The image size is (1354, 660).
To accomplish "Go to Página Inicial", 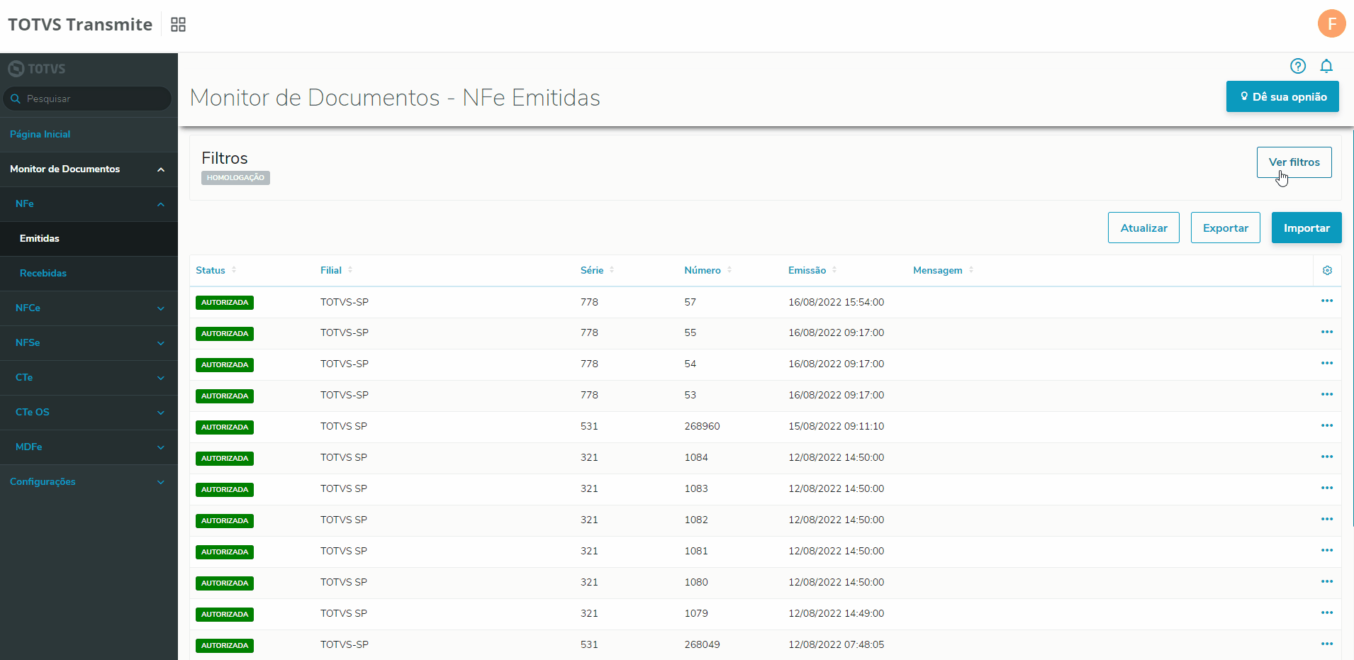I will (89, 135).
